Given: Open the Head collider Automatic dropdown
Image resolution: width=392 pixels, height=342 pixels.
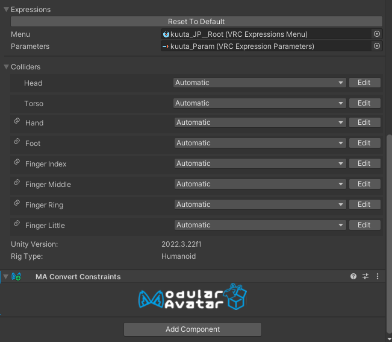Looking at the screenshot, I should tap(260, 83).
